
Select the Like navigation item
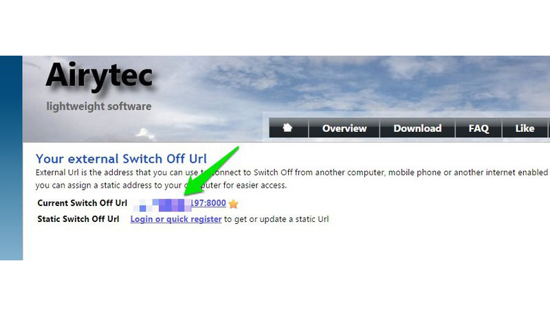point(525,128)
